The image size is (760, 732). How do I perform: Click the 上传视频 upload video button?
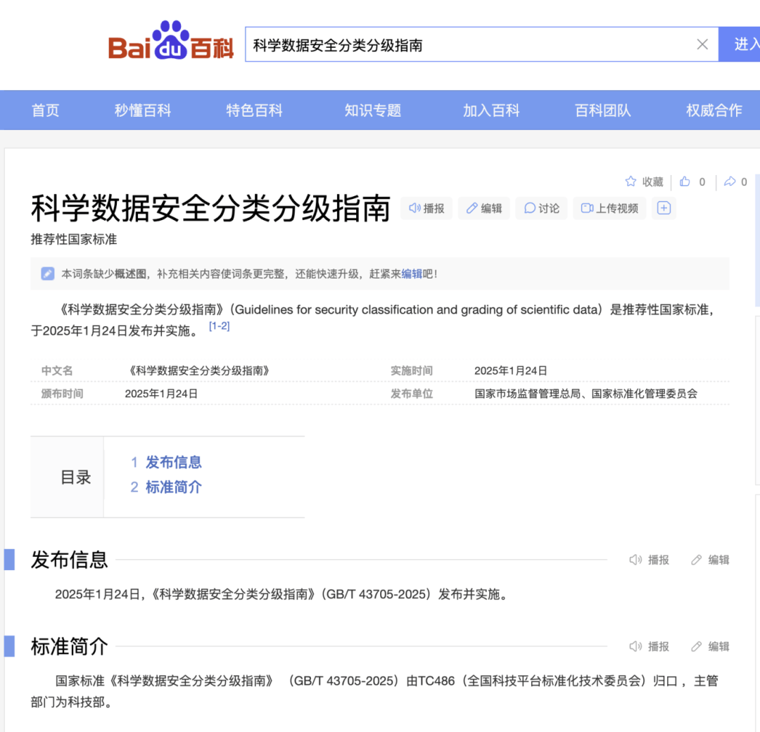pyautogui.click(x=609, y=208)
